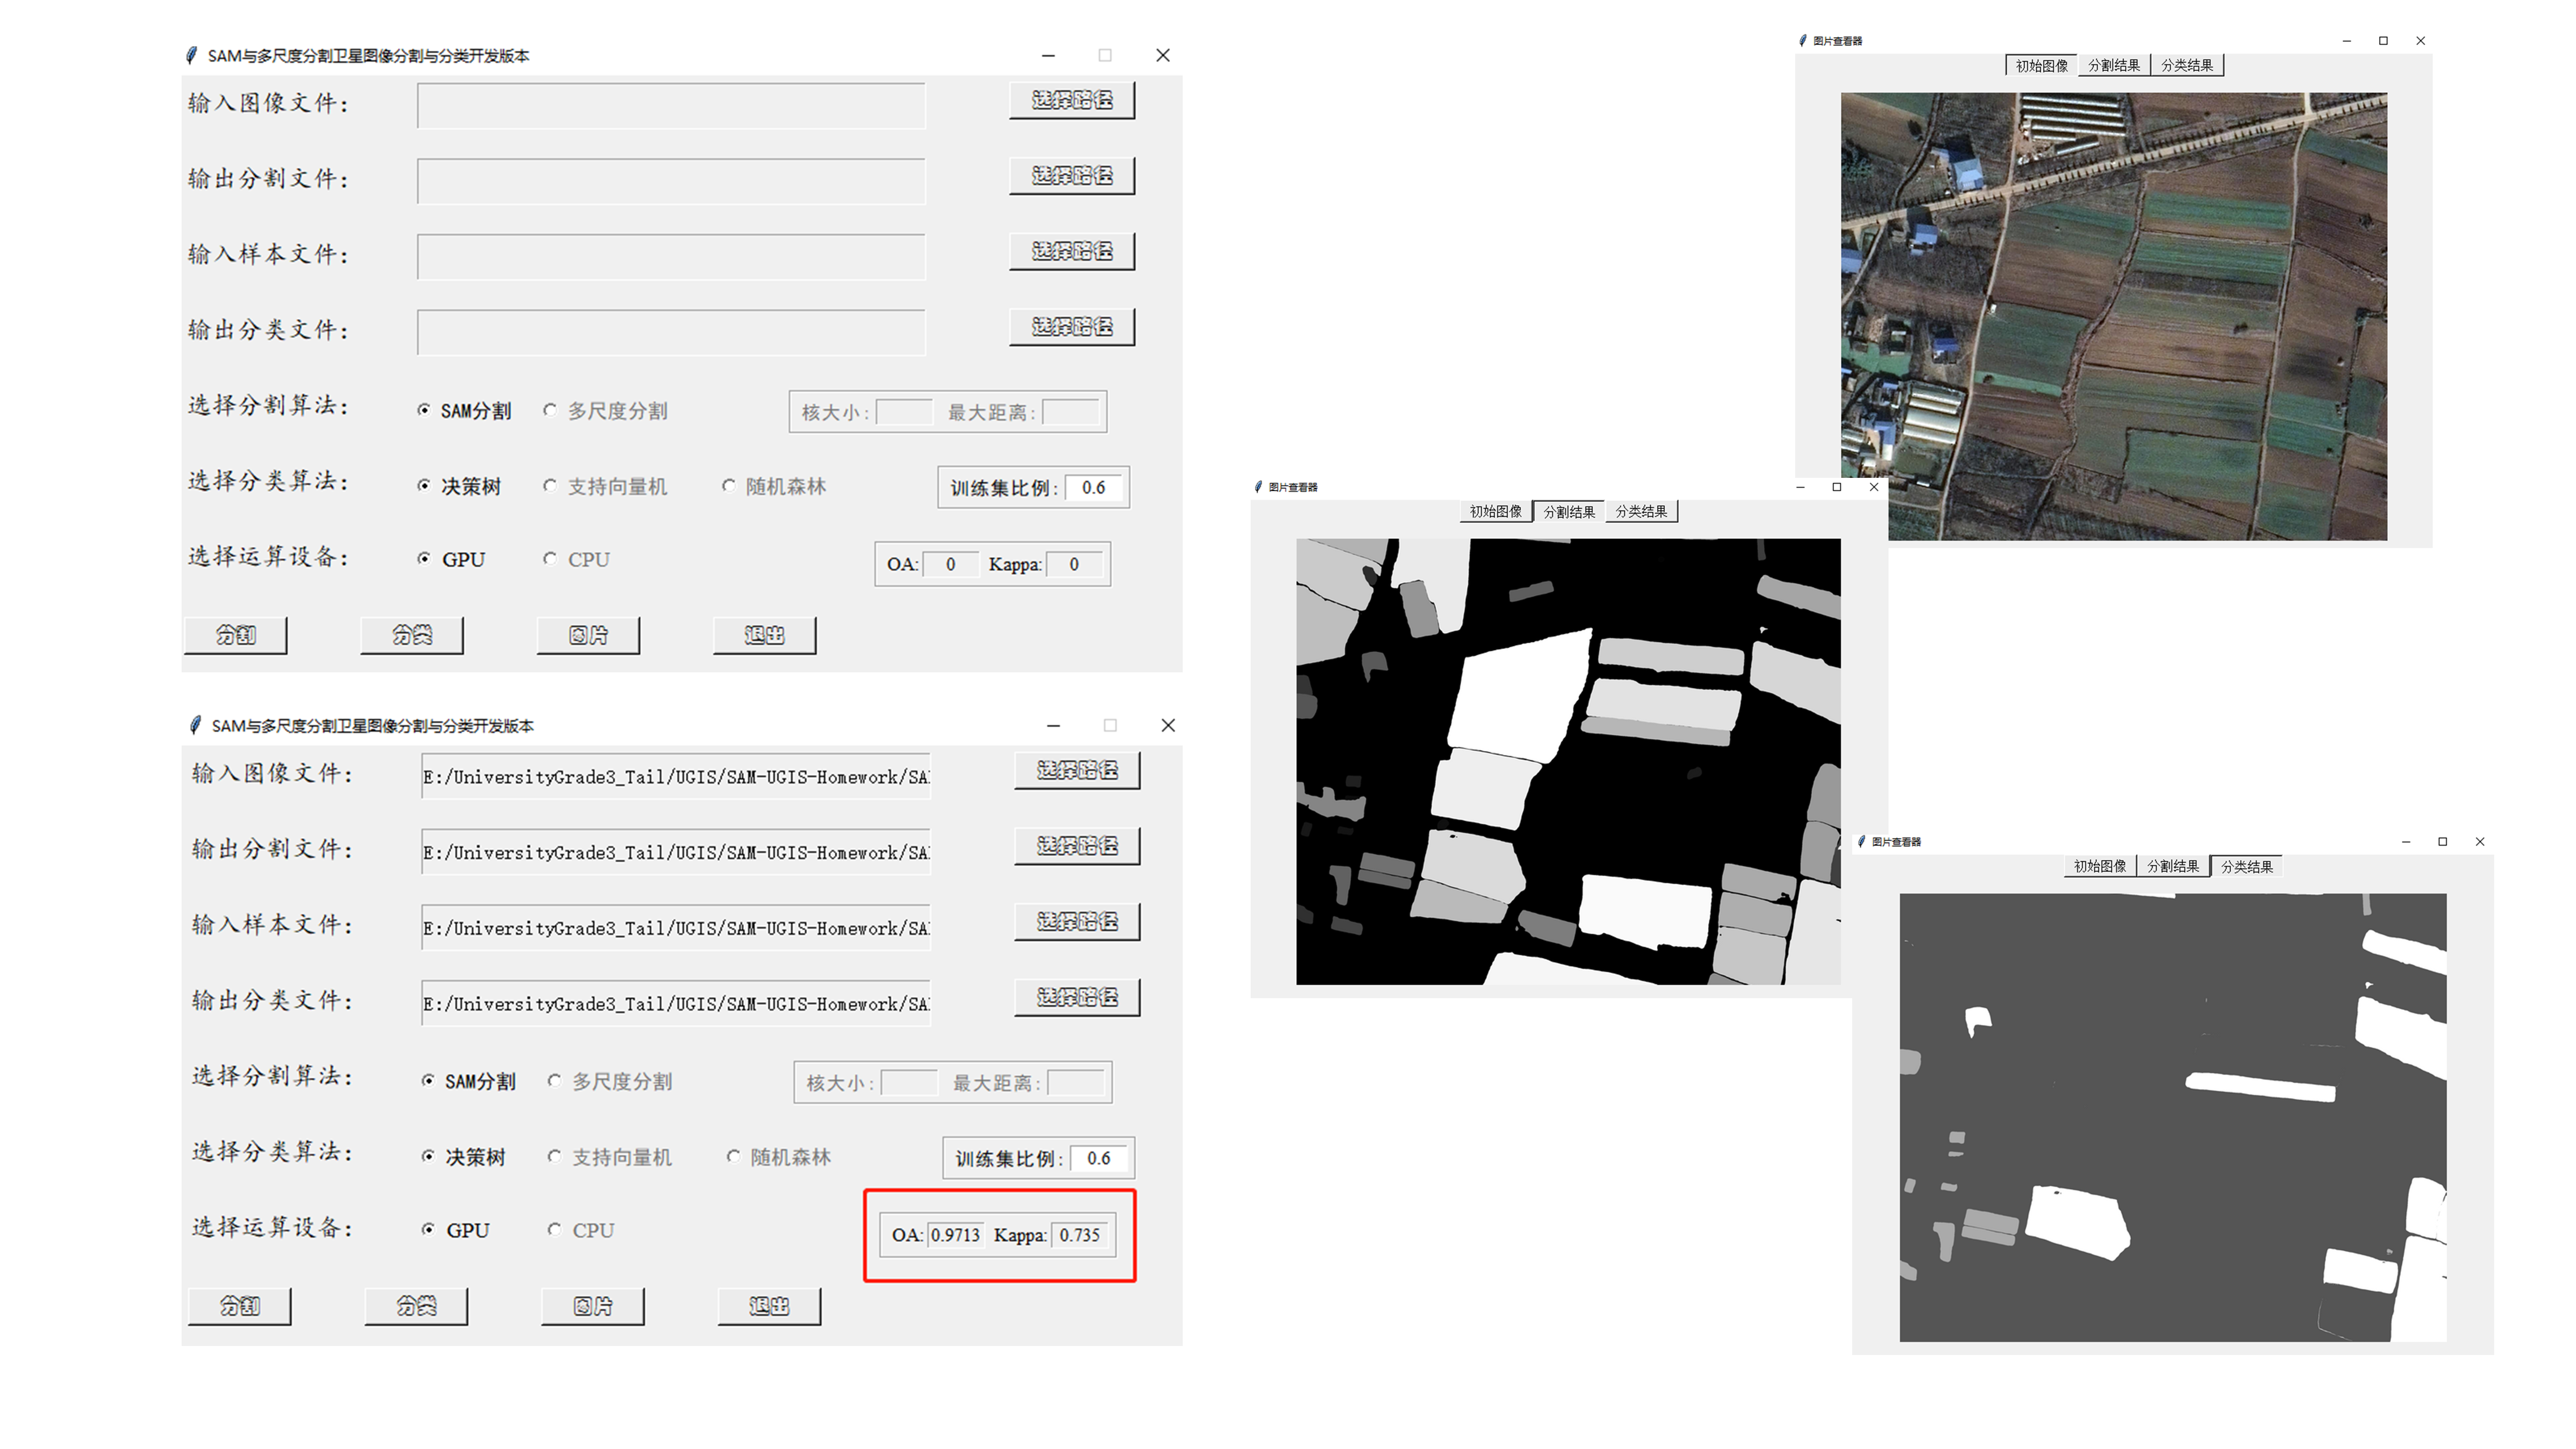
Task: Click the feather icon of the empty-fields SAM window
Action: [x=191, y=55]
